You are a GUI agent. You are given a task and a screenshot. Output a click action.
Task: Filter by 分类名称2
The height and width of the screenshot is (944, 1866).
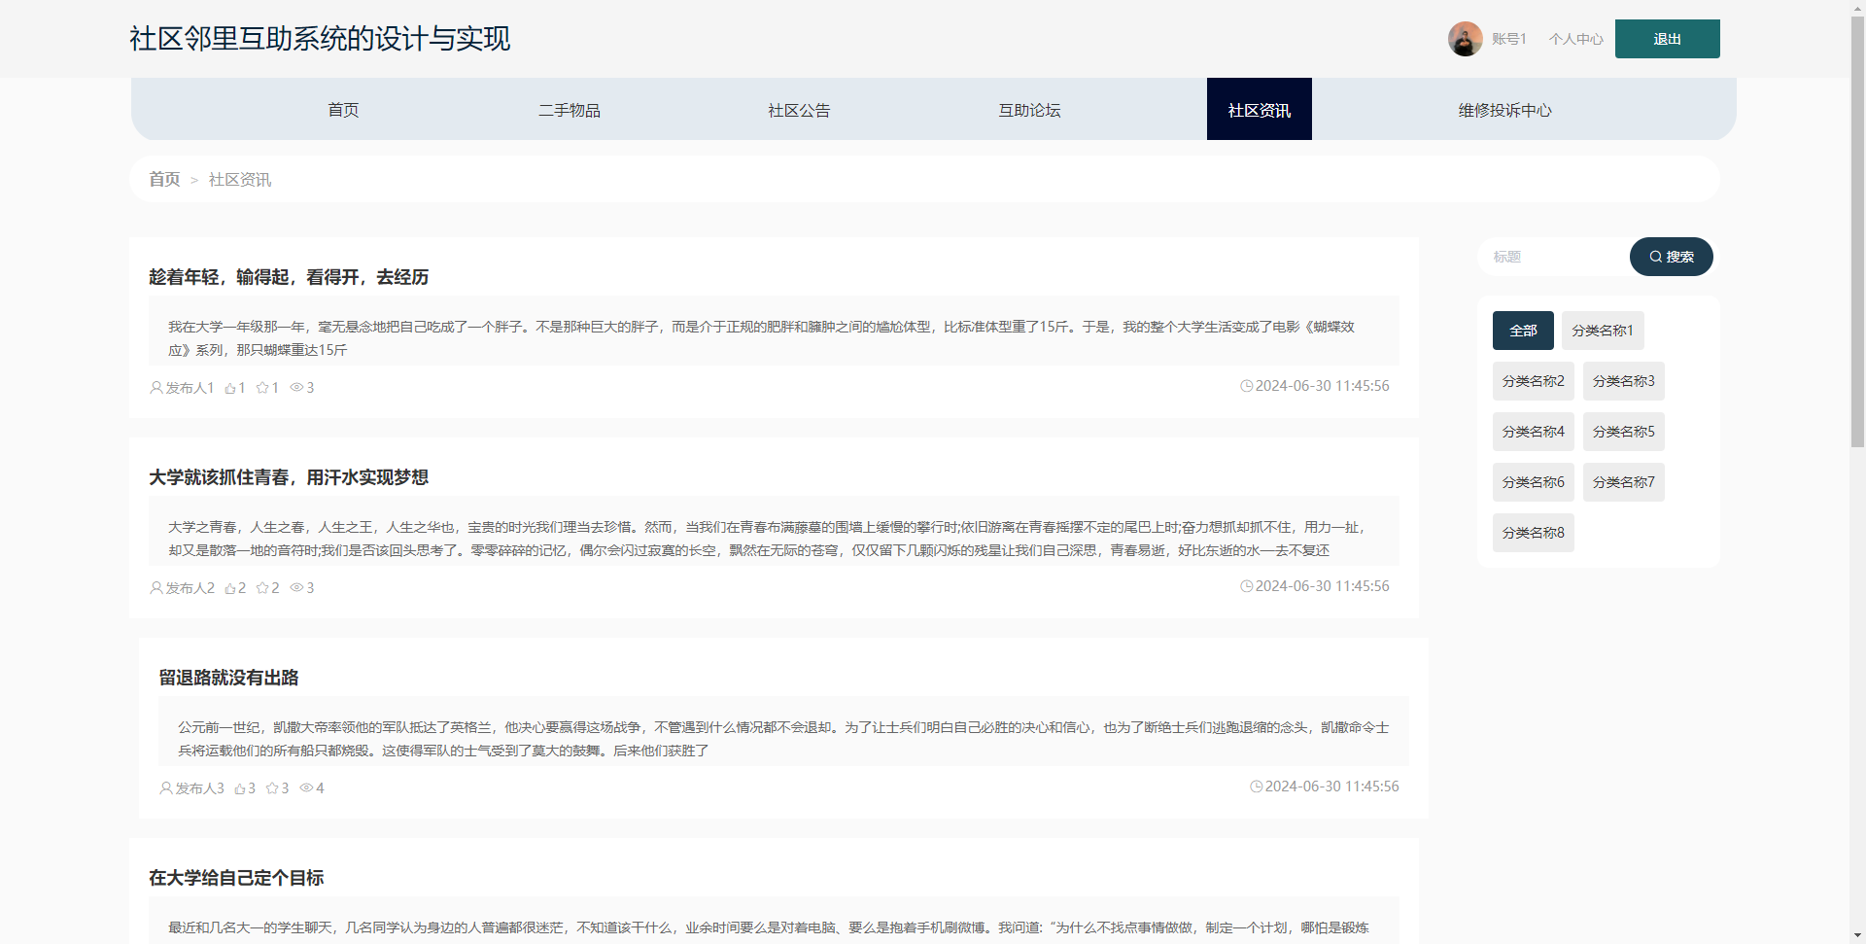click(x=1533, y=381)
